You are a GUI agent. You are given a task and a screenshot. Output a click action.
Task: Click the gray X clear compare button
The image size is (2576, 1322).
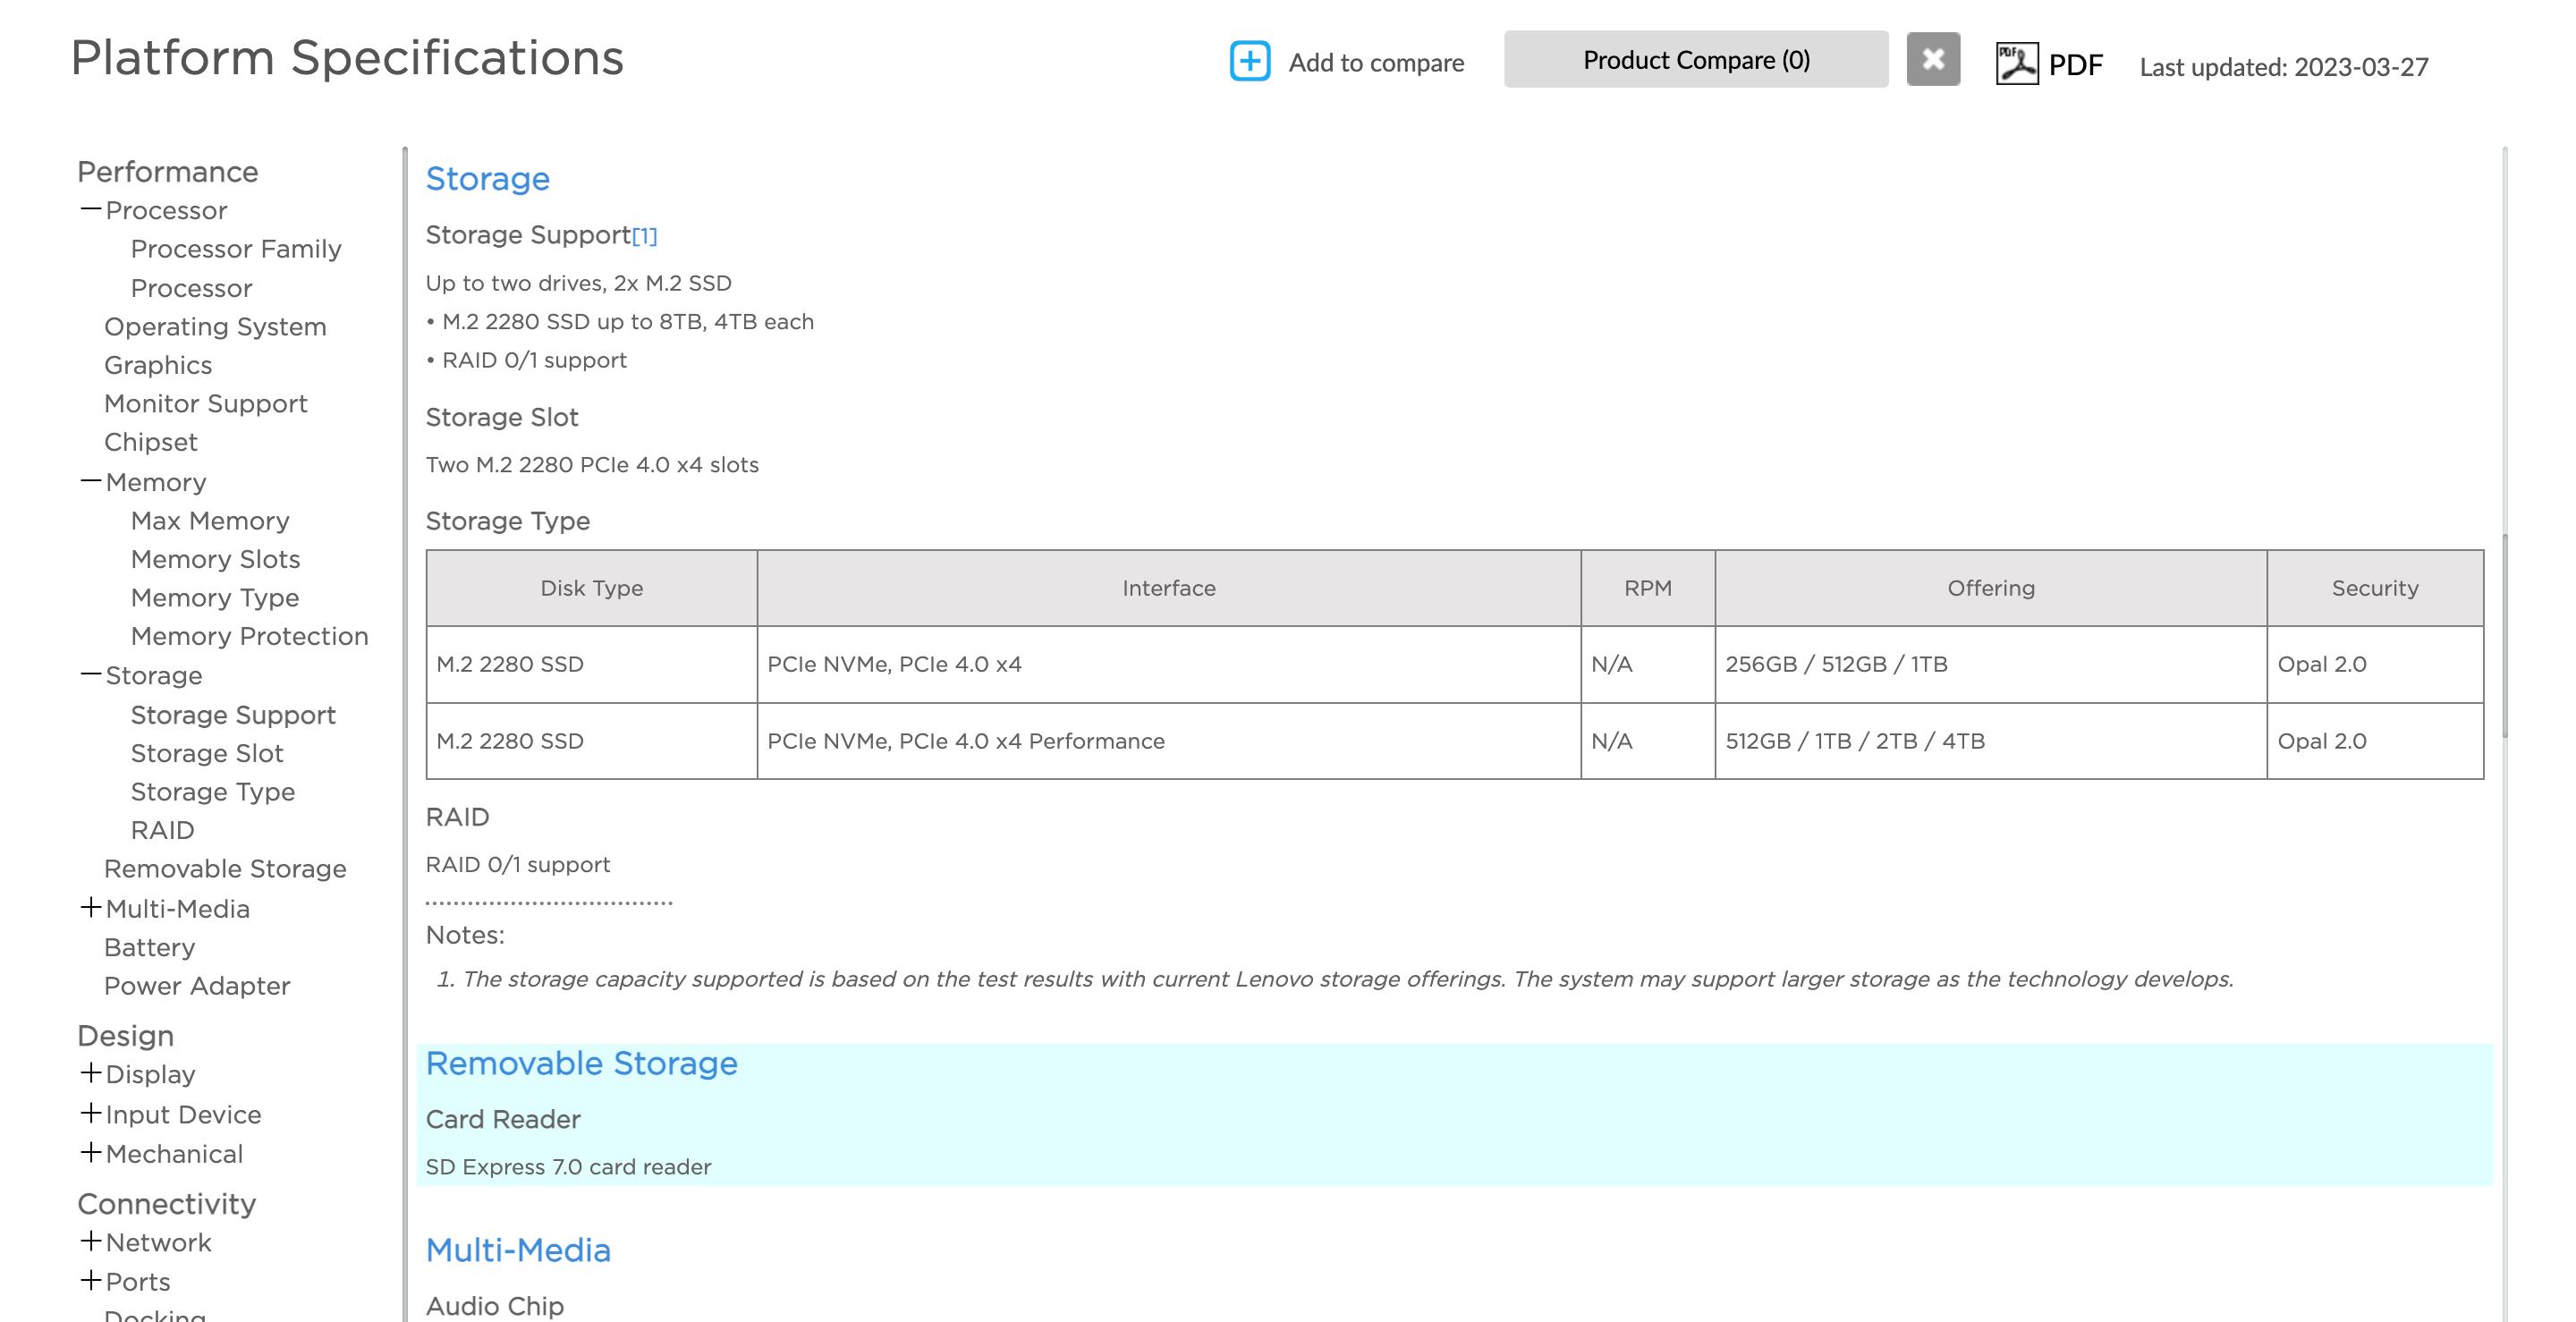[x=1932, y=59]
